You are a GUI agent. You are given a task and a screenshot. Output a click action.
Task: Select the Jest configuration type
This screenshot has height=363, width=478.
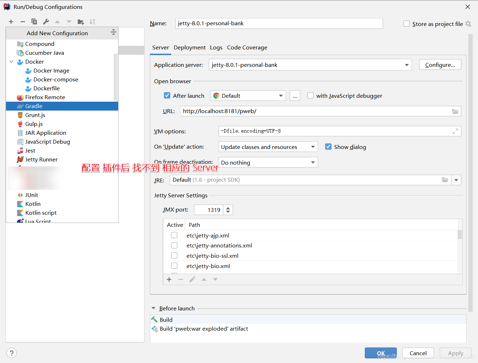[62, 151]
